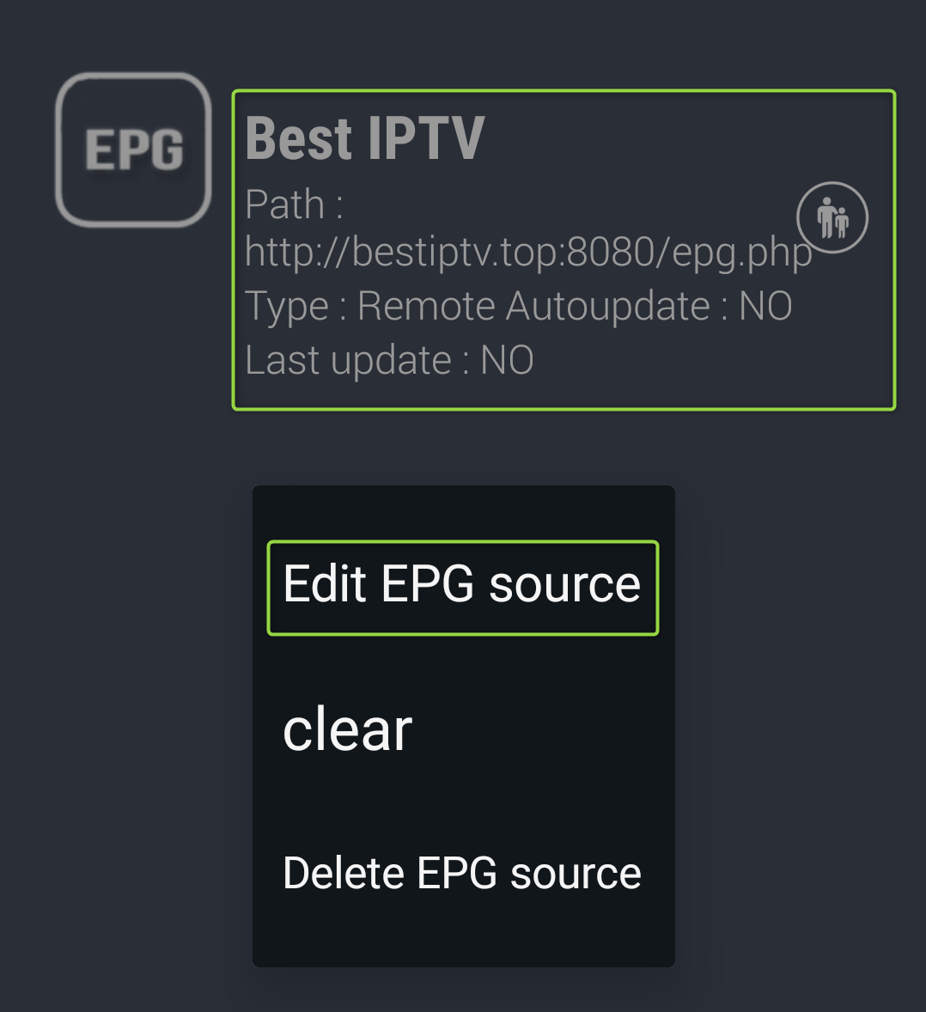
Task: Click the Last update : NO line
Action: (389, 359)
